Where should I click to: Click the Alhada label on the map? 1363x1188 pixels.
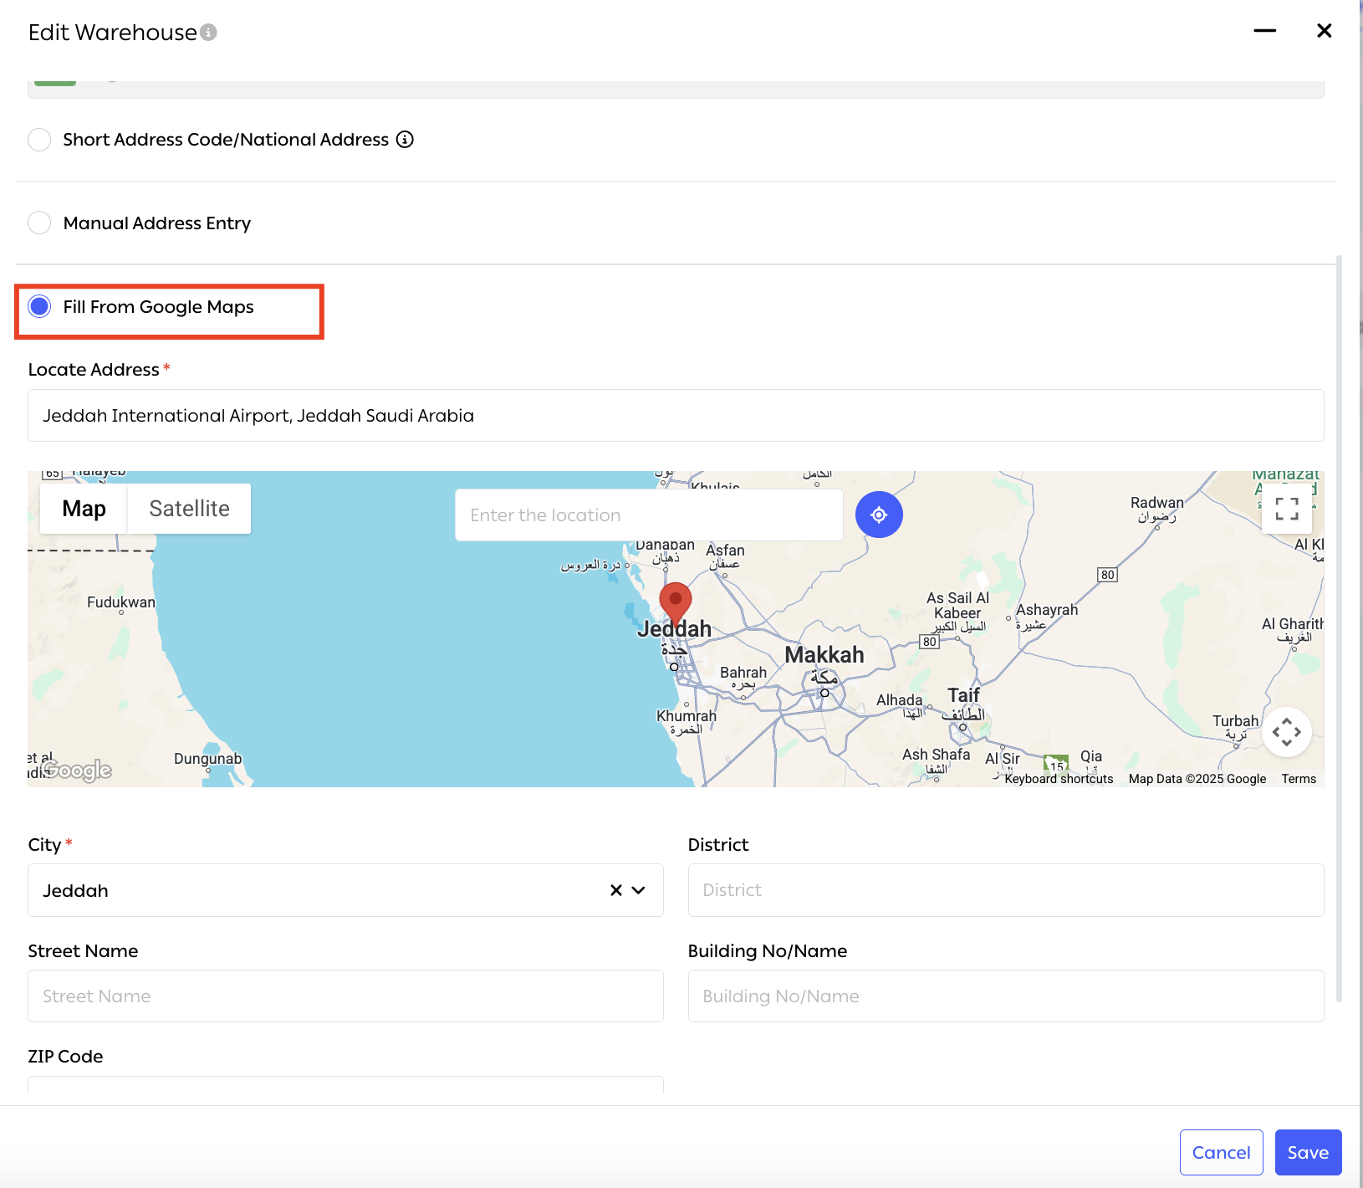pos(900,700)
